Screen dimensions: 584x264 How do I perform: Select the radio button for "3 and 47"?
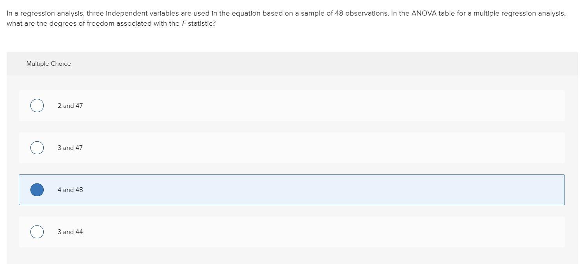coord(37,148)
